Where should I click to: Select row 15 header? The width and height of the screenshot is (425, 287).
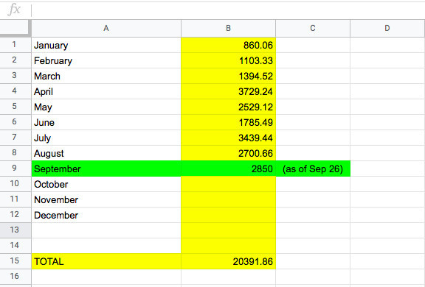tap(15, 261)
